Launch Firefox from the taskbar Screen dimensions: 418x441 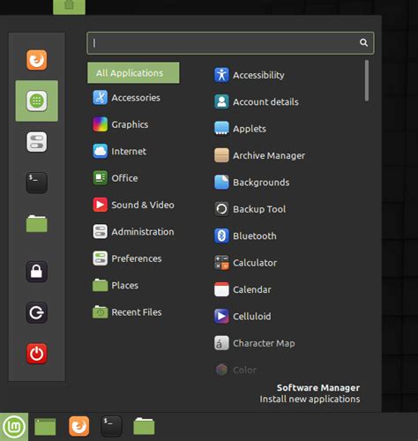(78, 426)
